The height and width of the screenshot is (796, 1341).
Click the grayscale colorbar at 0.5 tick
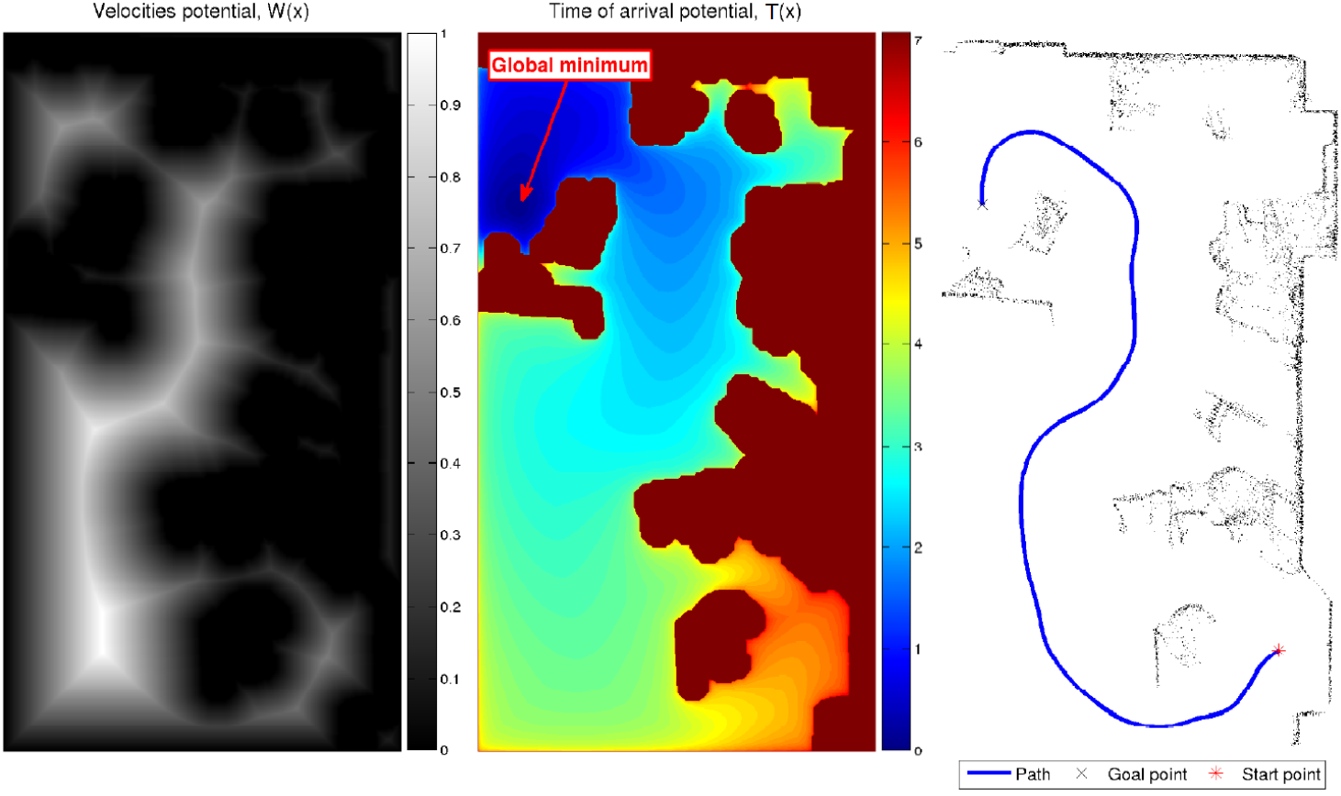click(x=422, y=392)
